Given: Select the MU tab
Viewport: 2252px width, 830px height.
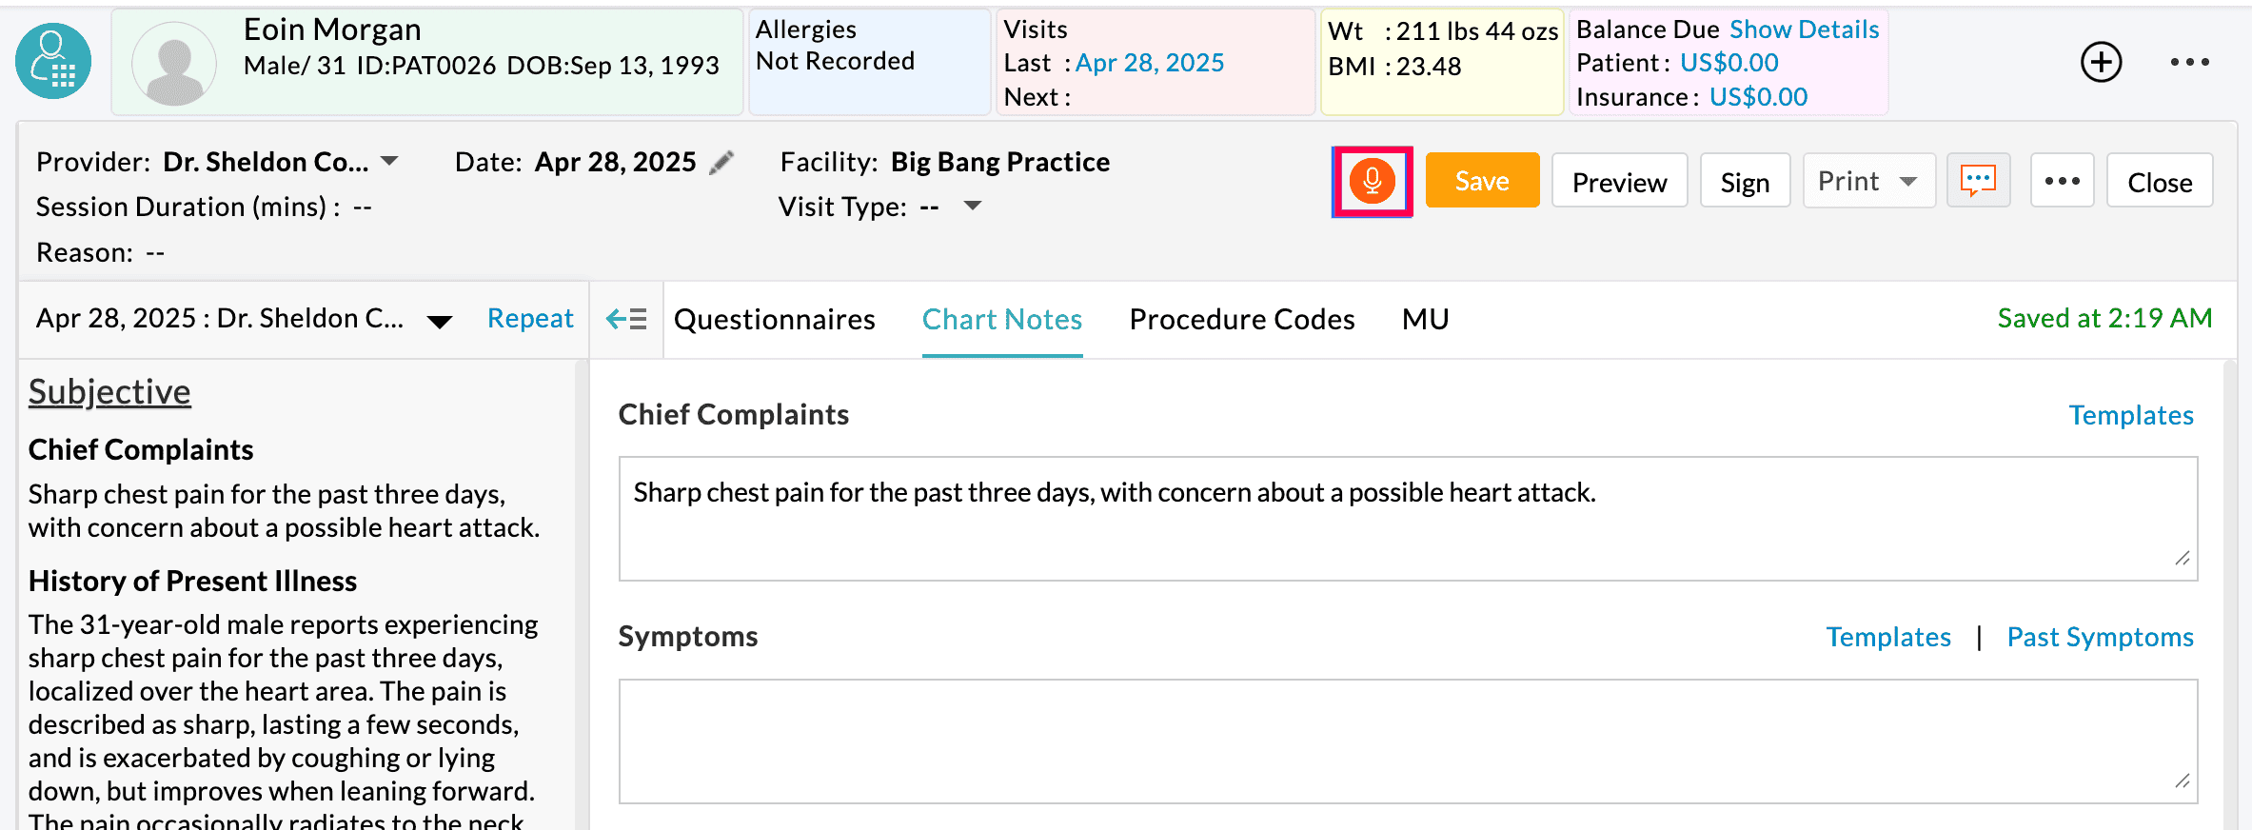Looking at the screenshot, I should point(1425,320).
